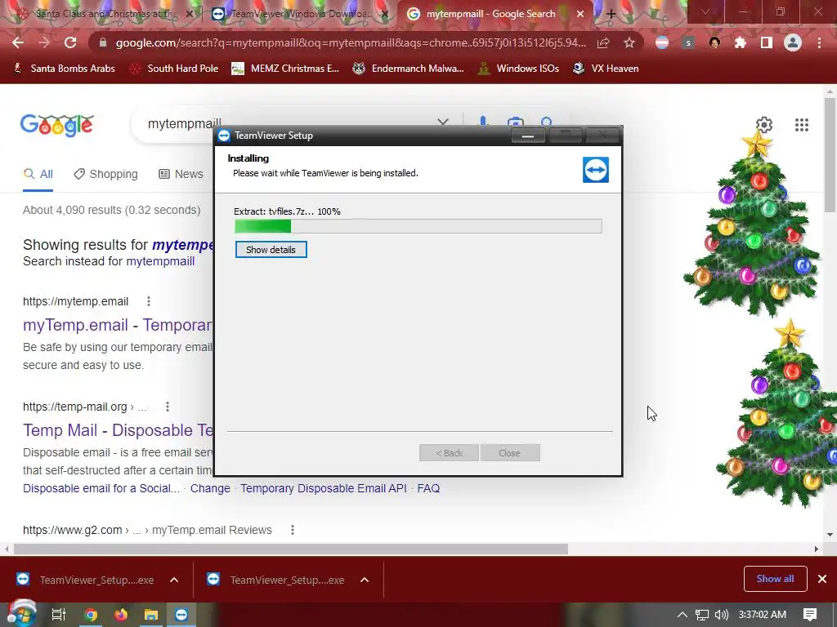Screen dimensions: 837x627
Task: Open Windows Start button
Action: pos(20,614)
